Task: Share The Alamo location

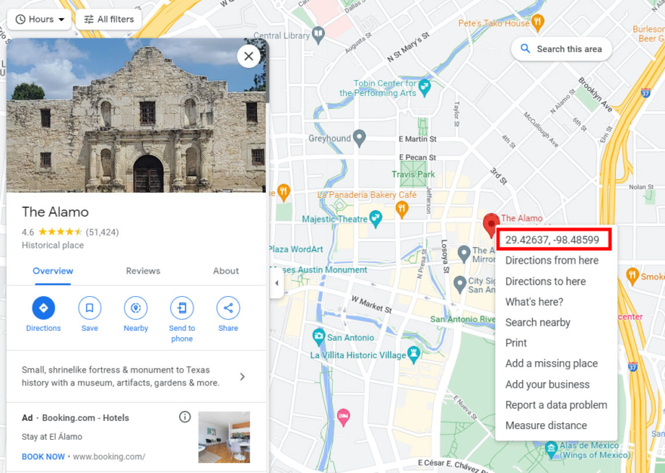Action: click(x=227, y=308)
